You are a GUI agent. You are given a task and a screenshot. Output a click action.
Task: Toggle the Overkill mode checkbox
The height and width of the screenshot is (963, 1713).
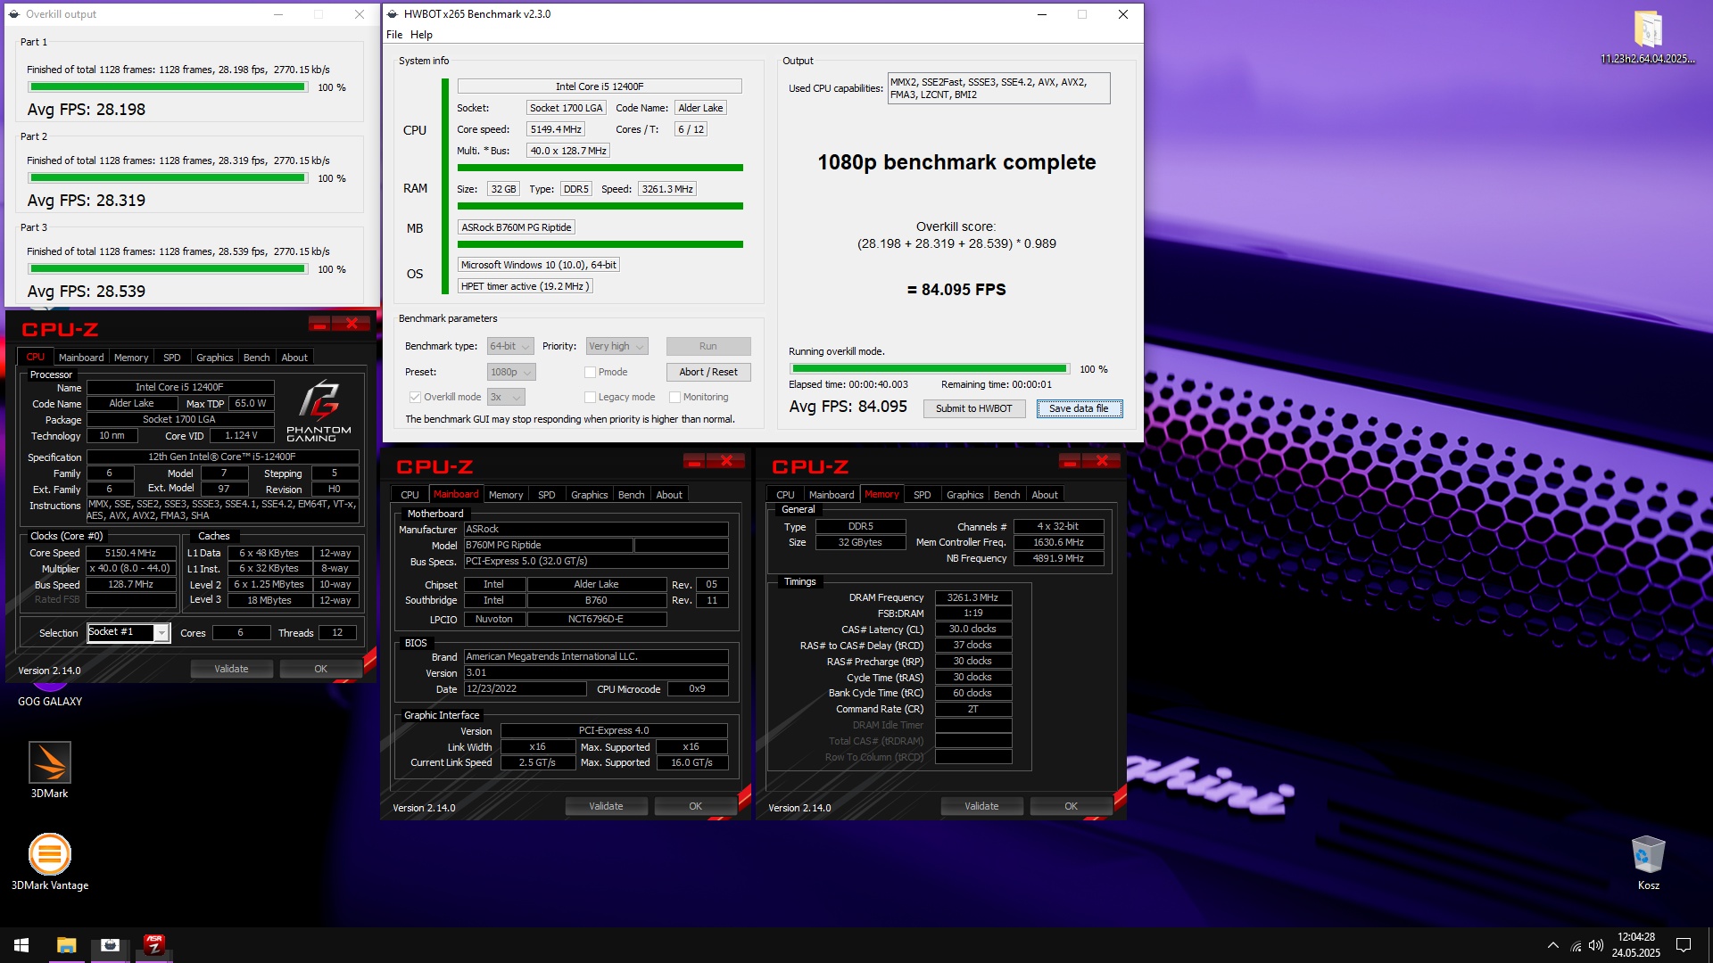point(415,397)
